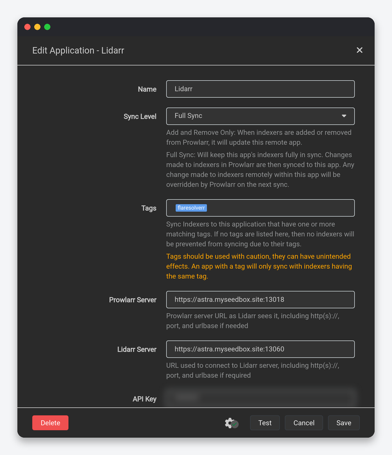This screenshot has height=455, width=392.
Task: Click 'URL used to connect to Lidarr' text
Action: tap(253, 371)
